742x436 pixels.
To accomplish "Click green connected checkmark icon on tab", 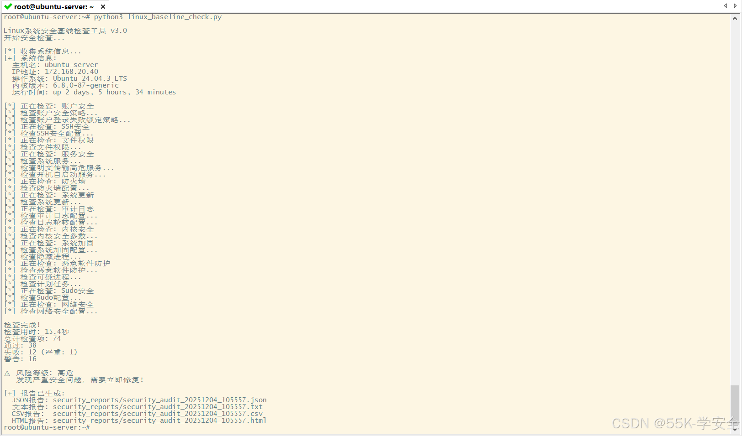I will click(x=8, y=6).
